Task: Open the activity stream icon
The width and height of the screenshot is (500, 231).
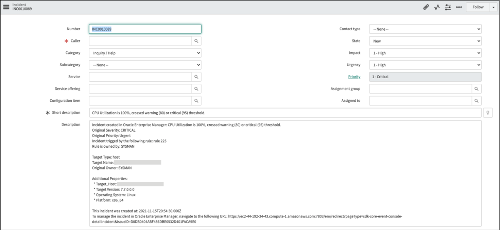Action: (x=437, y=7)
